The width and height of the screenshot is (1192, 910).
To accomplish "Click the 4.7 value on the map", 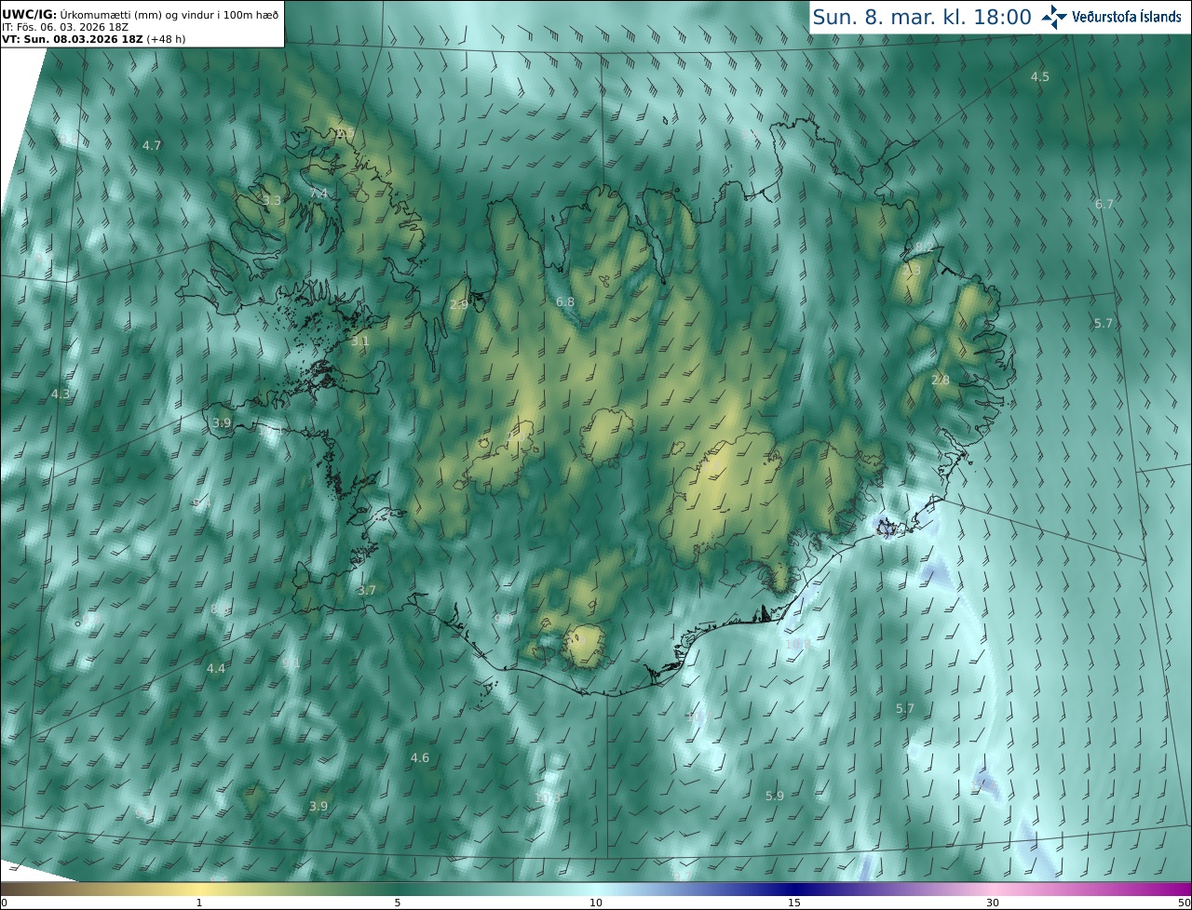I will 152,145.
